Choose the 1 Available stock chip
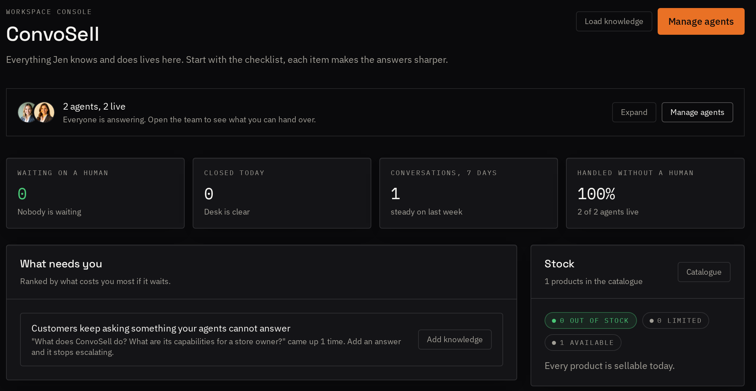This screenshot has height=391, width=756. tap(583, 343)
